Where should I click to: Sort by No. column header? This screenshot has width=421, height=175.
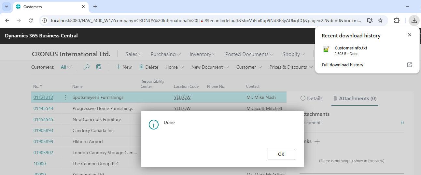point(38,87)
